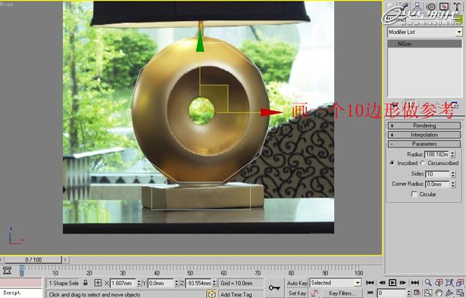The width and height of the screenshot is (466, 298).
Task: Open the Hierarchy command panel tab
Action: click(x=418, y=7)
